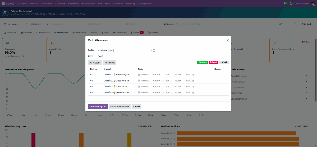This screenshot has width=317, height=147.
Task: Mark Mariam Aziz as Absent
Action: pyautogui.click(x=156, y=86)
